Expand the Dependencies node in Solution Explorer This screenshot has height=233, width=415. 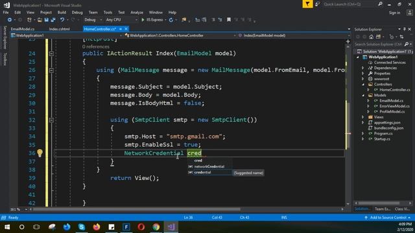pos(363,68)
